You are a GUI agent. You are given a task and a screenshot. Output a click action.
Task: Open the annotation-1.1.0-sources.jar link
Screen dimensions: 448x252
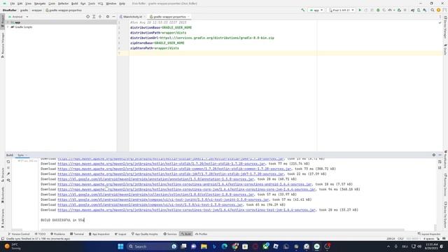(155, 179)
